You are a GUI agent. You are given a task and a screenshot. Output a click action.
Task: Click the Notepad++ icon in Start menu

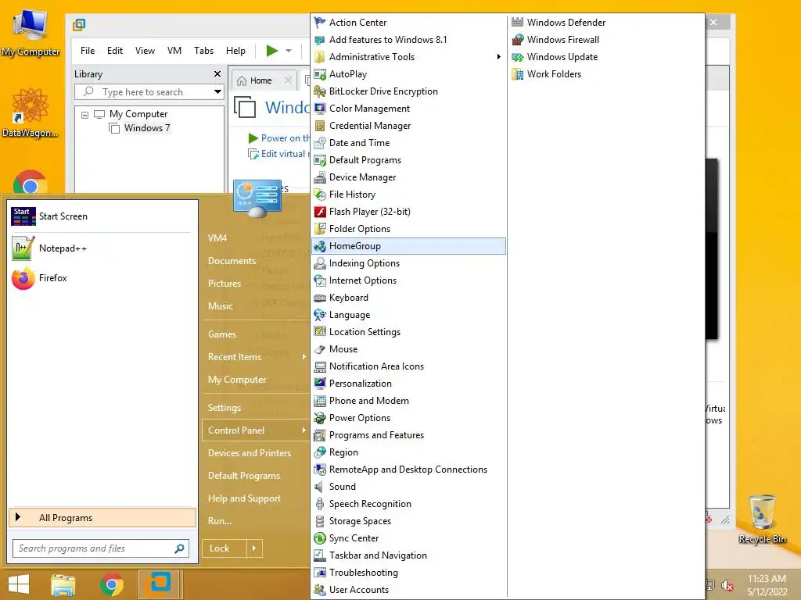[x=23, y=248]
